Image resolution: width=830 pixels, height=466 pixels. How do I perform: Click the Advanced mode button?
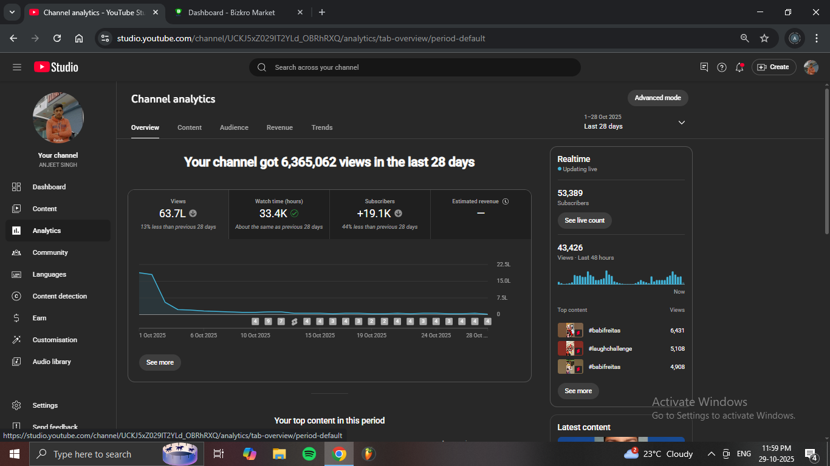657,98
